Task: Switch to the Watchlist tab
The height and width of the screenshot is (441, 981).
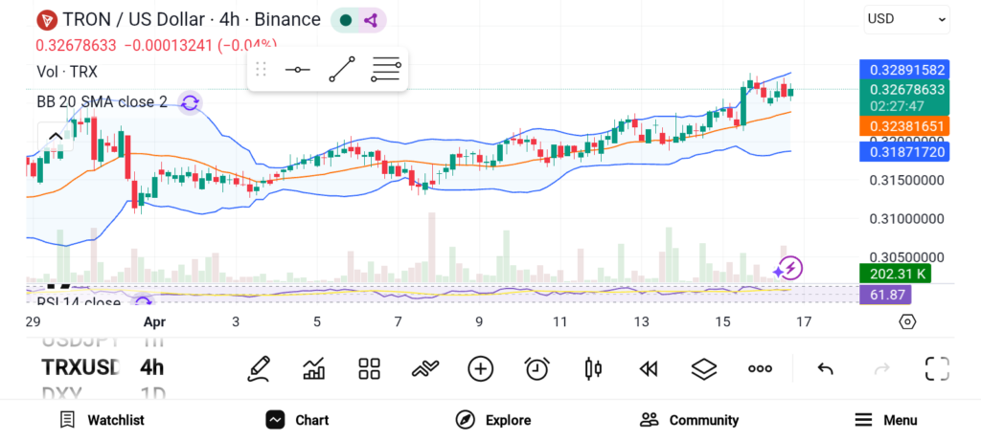Action: point(102,420)
